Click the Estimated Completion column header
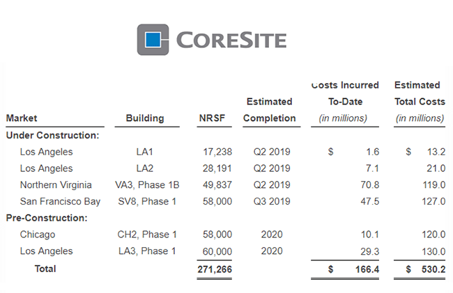 [x=269, y=110]
